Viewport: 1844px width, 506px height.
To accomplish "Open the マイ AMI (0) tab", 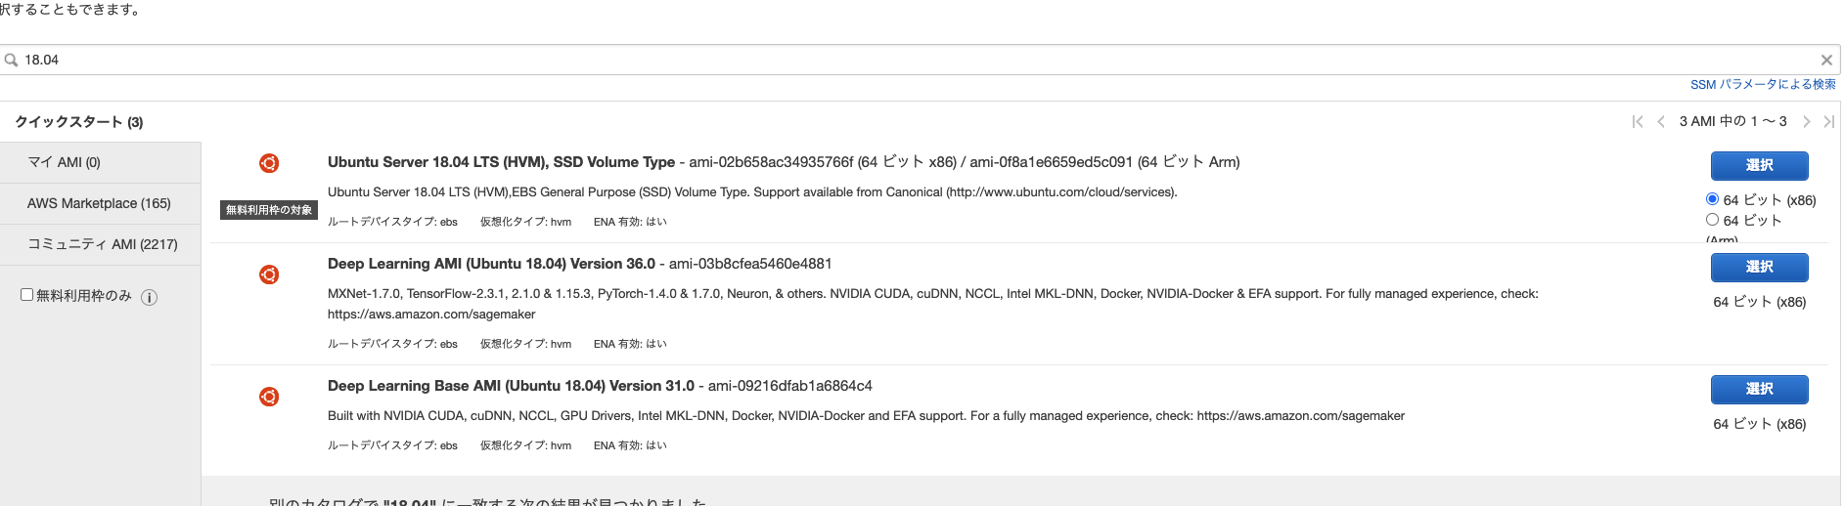I will (x=100, y=162).
